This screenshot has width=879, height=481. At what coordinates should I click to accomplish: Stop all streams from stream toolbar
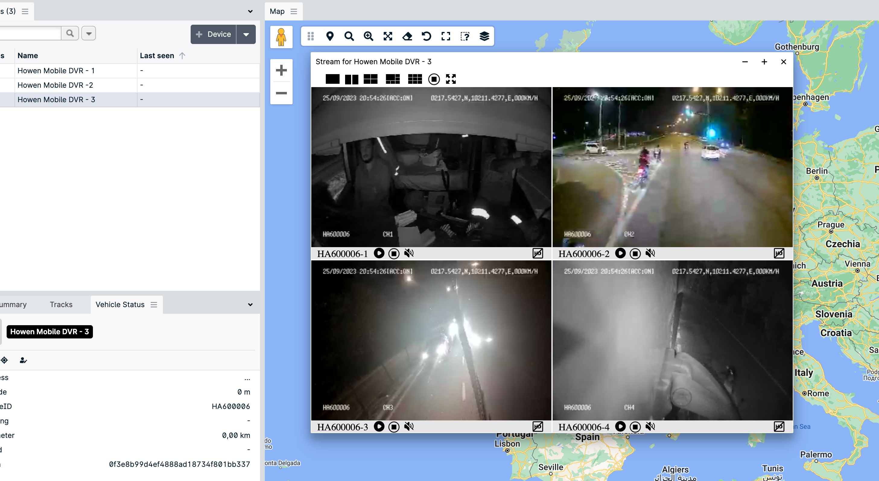pyautogui.click(x=434, y=79)
